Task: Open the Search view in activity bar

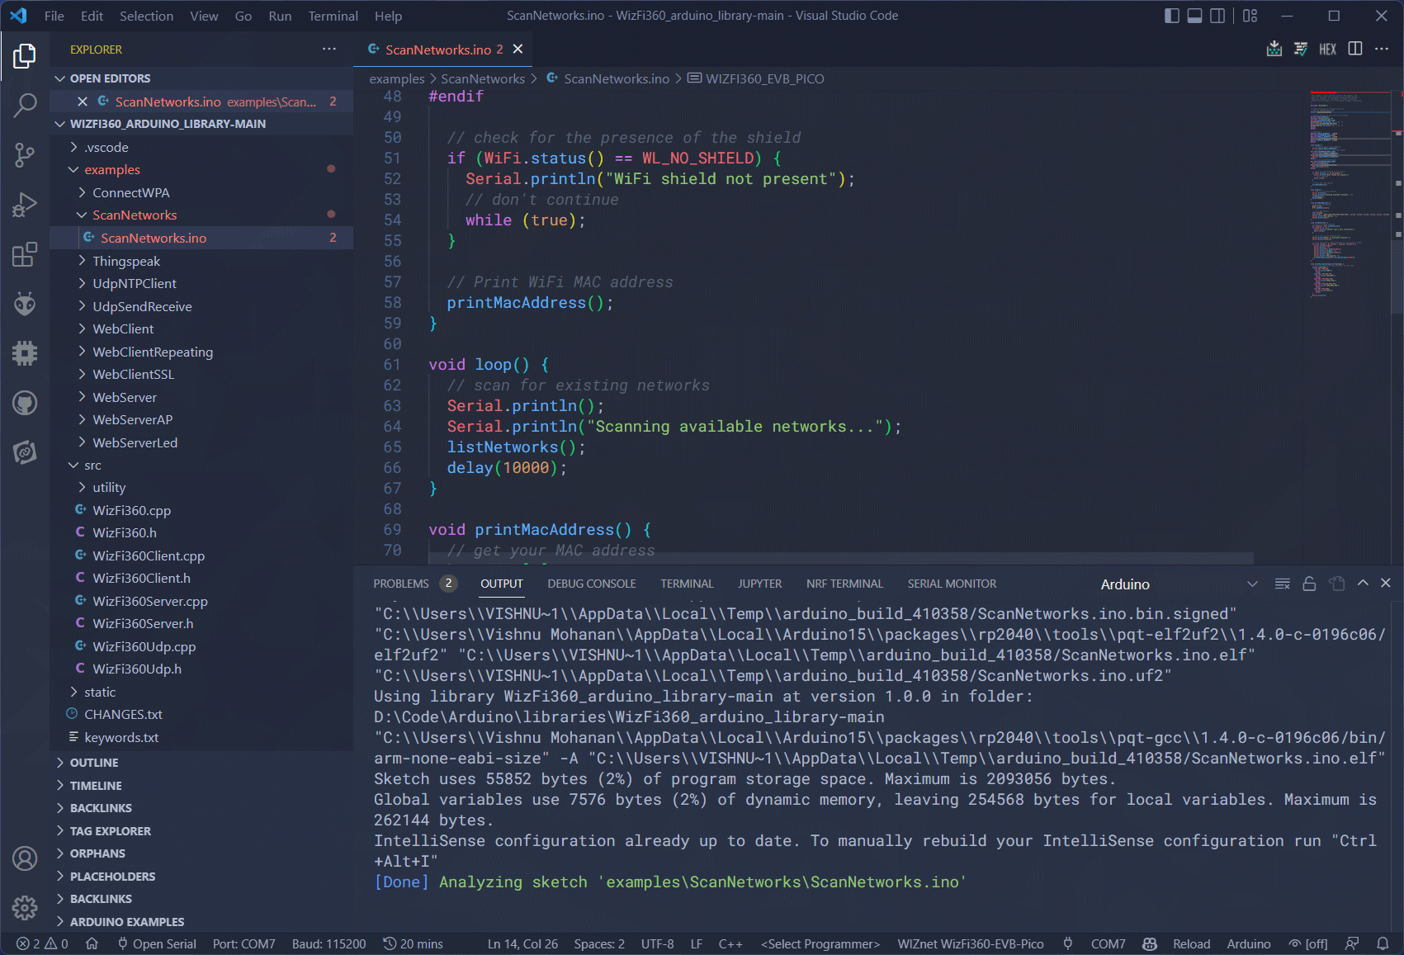Action: (x=25, y=105)
